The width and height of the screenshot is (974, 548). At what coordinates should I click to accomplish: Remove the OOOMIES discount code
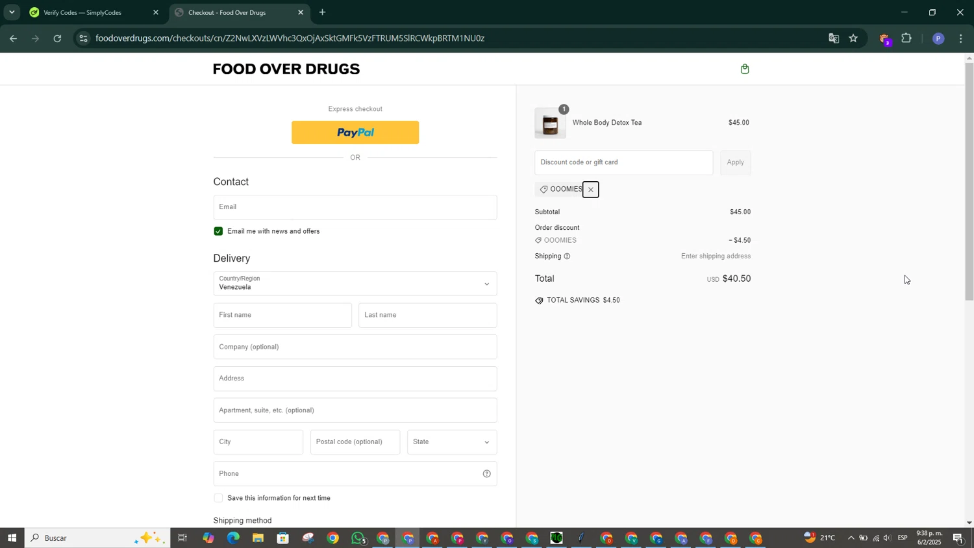click(x=590, y=190)
